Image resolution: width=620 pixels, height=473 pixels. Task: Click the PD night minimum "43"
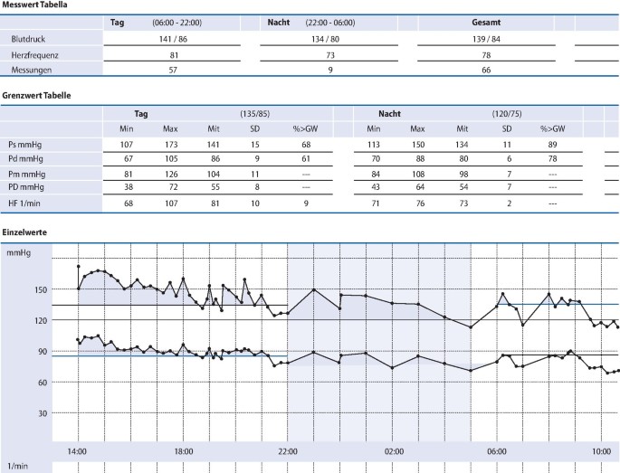[376, 187]
